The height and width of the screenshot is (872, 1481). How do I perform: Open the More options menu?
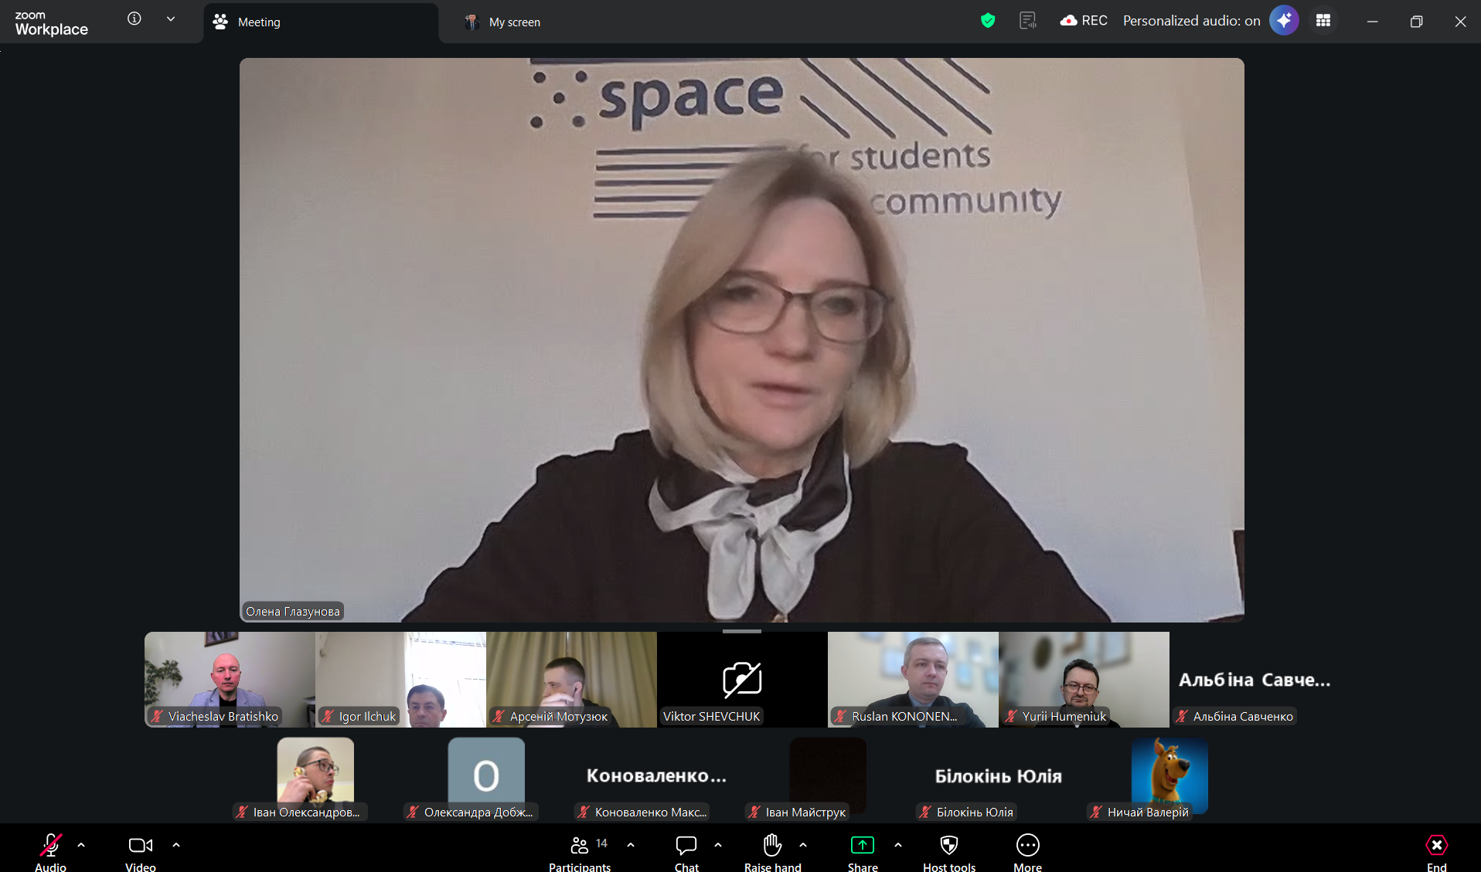tap(1028, 852)
